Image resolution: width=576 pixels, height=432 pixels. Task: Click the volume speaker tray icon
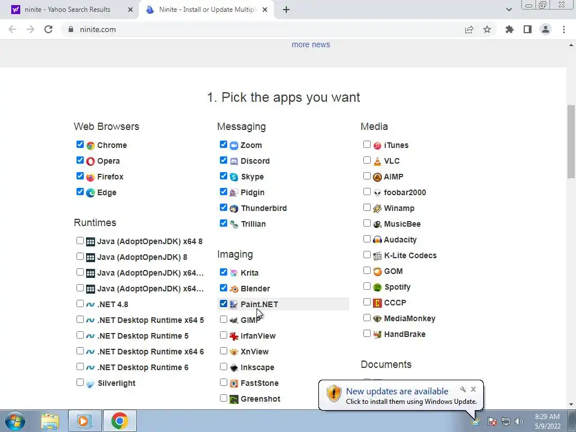click(x=519, y=421)
